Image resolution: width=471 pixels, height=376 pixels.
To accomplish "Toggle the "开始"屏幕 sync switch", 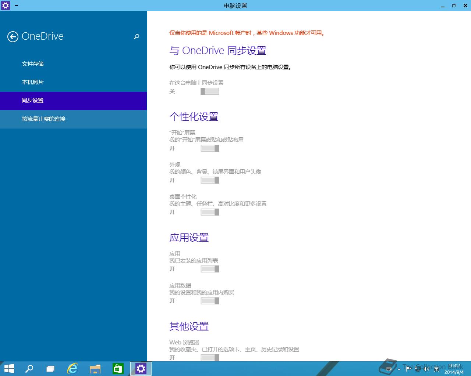I will 210,148.
